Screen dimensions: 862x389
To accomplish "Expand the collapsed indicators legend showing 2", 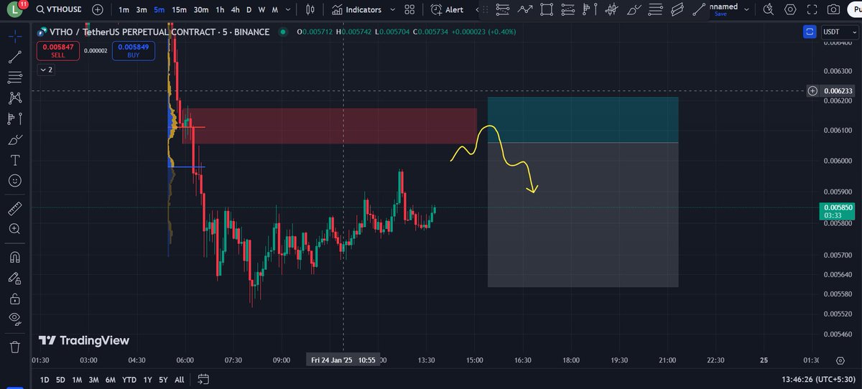I will click(x=45, y=70).
